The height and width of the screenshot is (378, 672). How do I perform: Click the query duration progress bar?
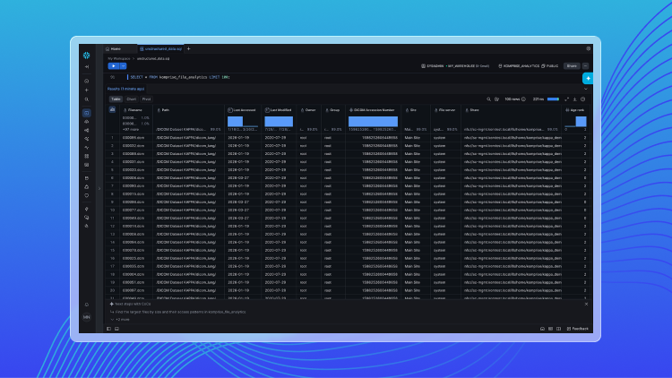pyautogui.click(x=554, y=99)
